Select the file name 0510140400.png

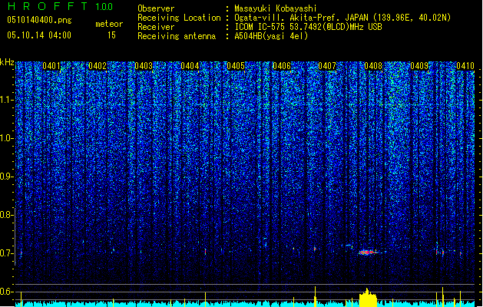[39, 21]
